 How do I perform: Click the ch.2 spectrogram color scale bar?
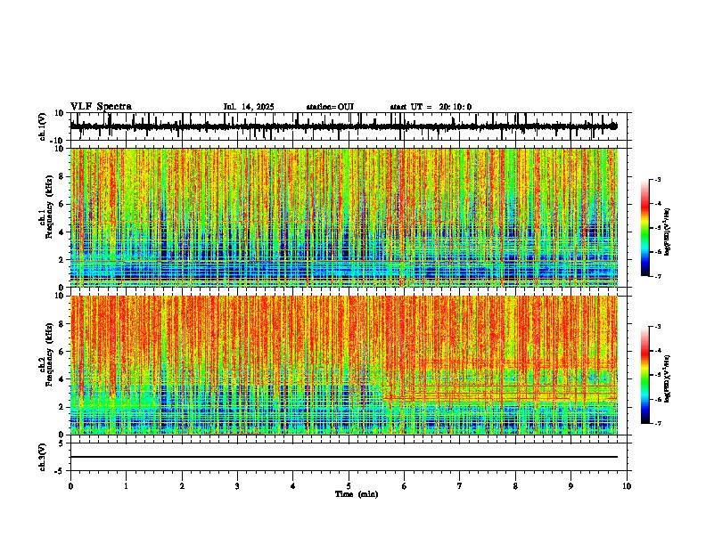coord(645,375)
